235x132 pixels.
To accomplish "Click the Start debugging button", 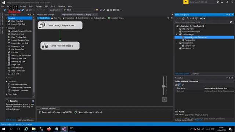I will point(68,10).
